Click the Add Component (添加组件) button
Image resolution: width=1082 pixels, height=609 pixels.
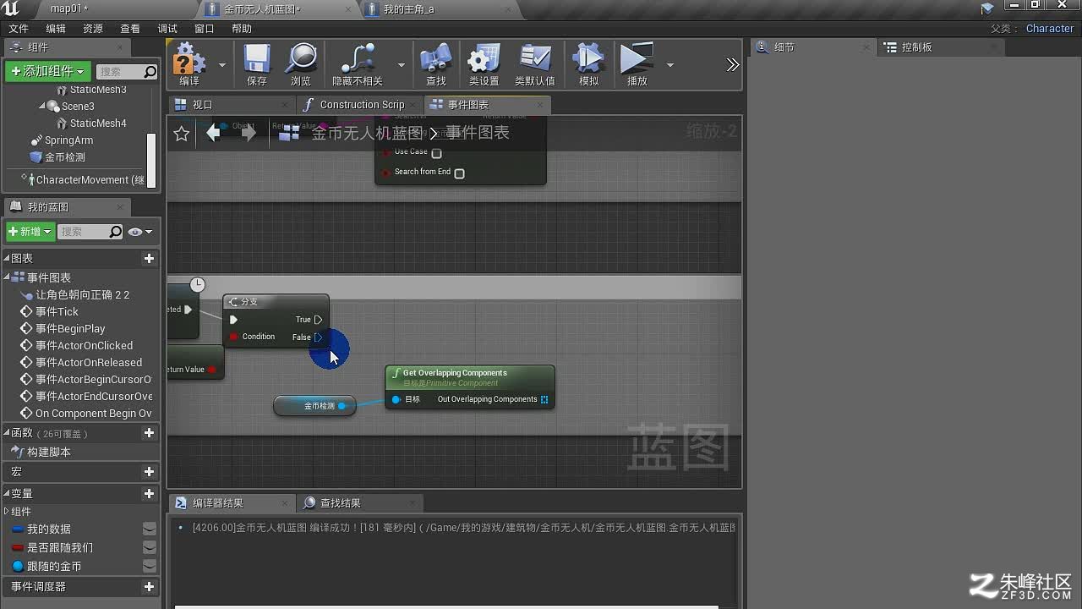(48, 72)
